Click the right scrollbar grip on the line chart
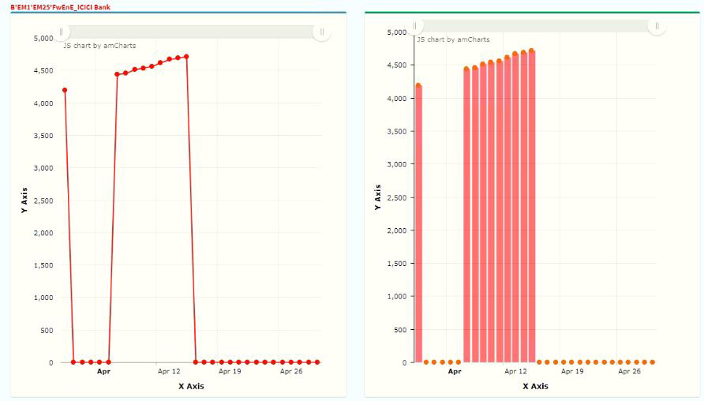 (x=322, y=32)
